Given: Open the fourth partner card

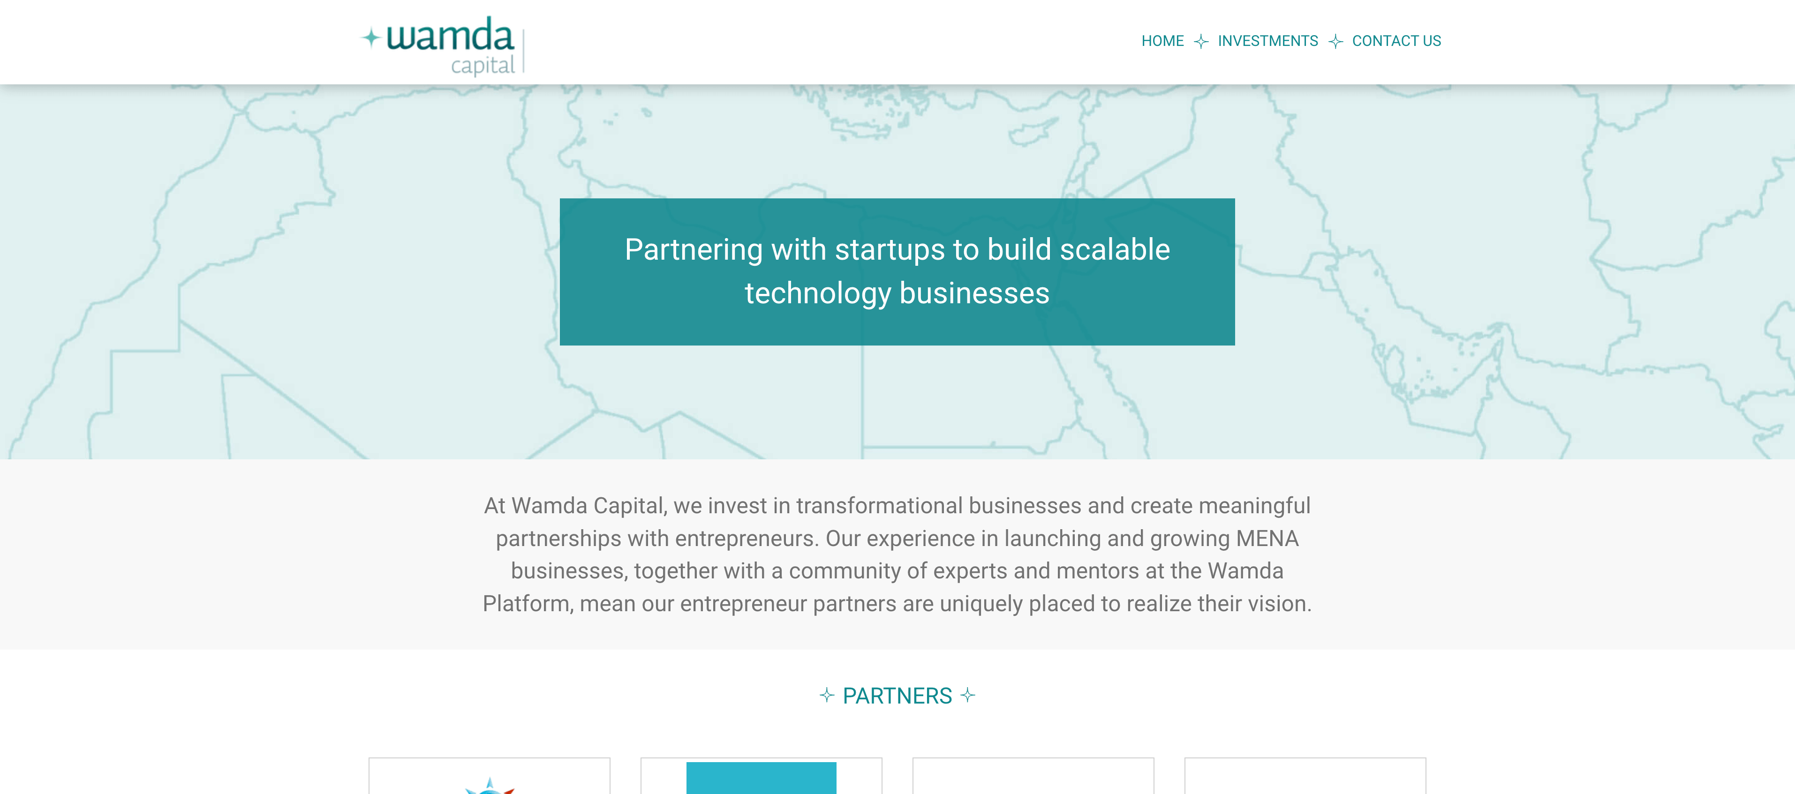Looking at the screenshot, I should click(1305, 777).
